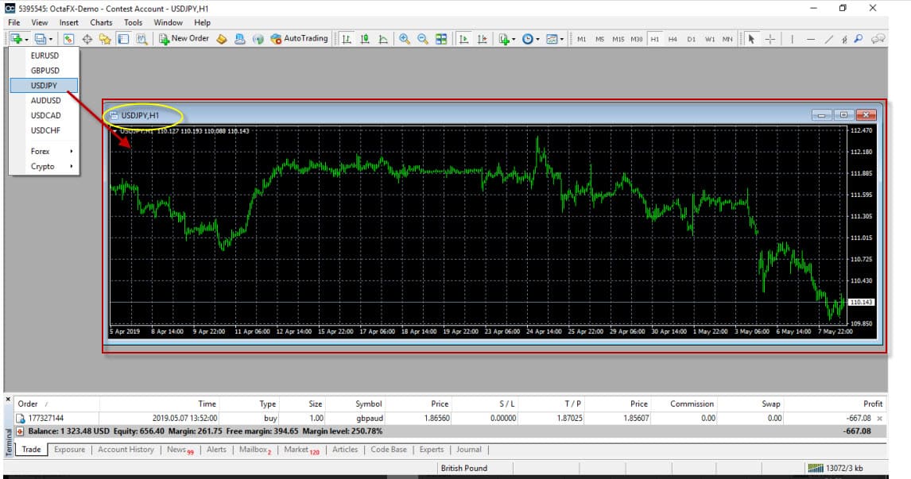Toggle the AutoTrading button
911x479 pixels.
click(x=299, y=38)
